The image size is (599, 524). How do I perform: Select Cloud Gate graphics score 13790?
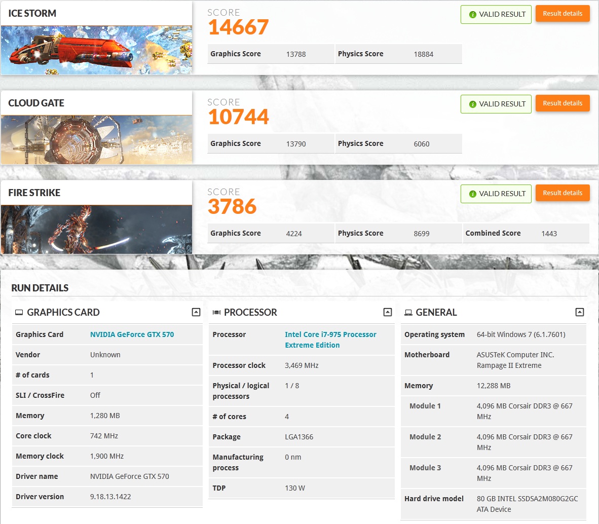click(x=296, y=144)
